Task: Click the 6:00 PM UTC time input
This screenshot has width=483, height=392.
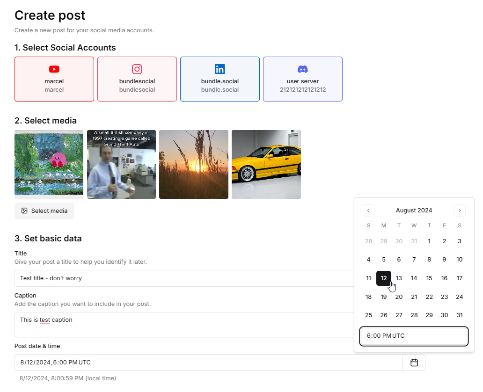Action: tap(414, 336)
